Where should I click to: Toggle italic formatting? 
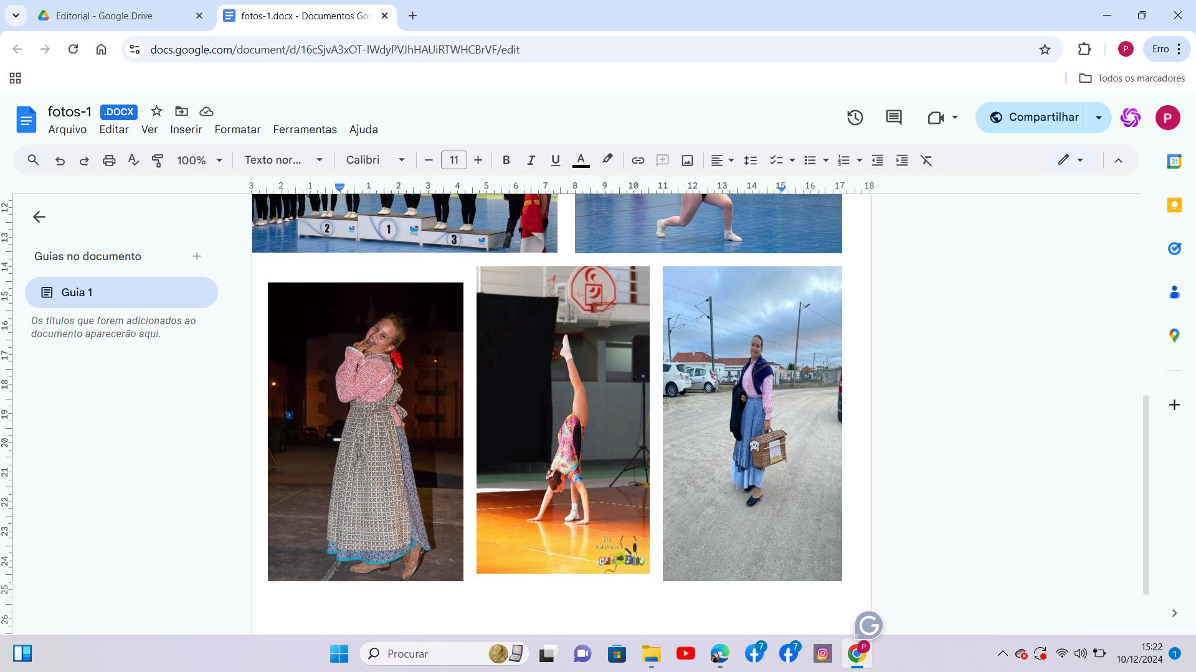click(531, 161)
